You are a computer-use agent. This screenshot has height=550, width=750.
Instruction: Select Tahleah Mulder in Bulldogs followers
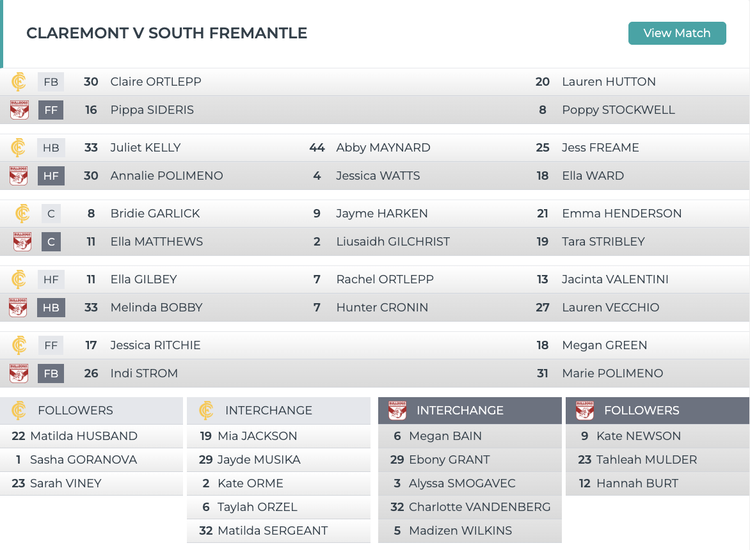646,460
